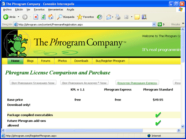This screenshot has height=139, width=186.
Task: Click the Atrás back arrow button
Action: click(9, 17)
